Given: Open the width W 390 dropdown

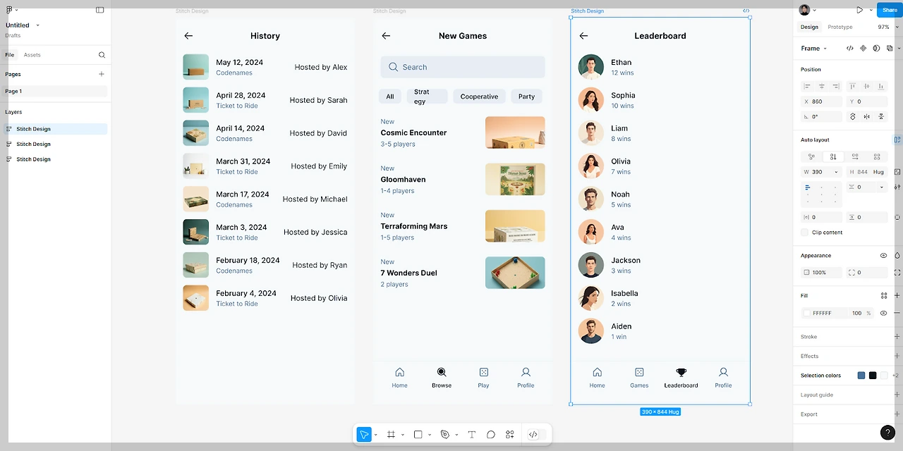Looking at the screenshot, I should (x=837, y=172).
